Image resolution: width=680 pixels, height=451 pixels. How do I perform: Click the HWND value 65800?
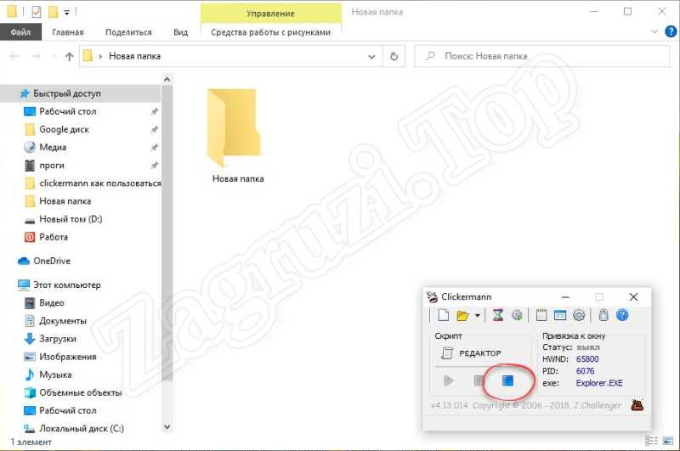[587, 359]
